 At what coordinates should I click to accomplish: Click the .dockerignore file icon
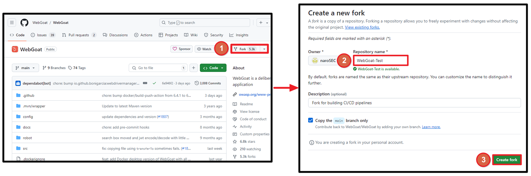18,159
